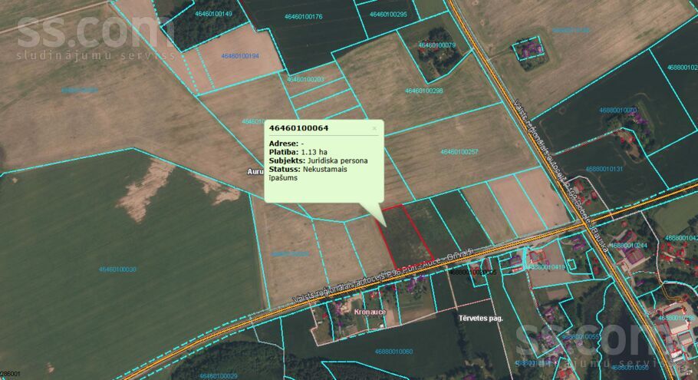Click the popup title 46460100064
Image resolution: width=698 pixels, height=380 pixels.
click(x=299, y=127)
